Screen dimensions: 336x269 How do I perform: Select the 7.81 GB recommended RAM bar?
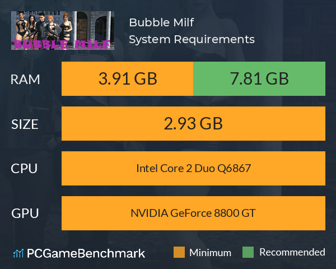(259, 78)
